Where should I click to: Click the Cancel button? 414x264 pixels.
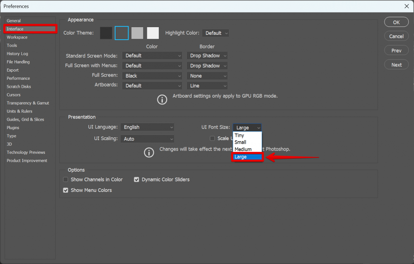(x=396, y=36)
